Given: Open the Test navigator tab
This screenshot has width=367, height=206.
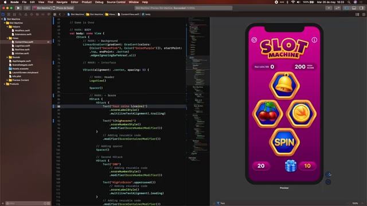Looking at the screenshot, I should tap(32, 14).
